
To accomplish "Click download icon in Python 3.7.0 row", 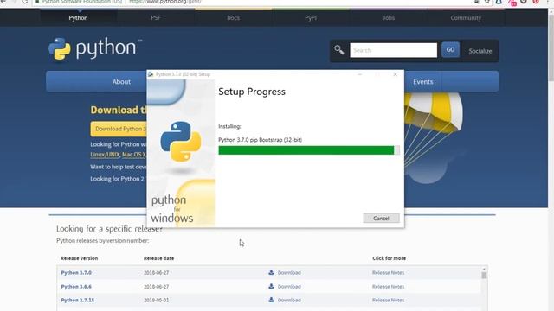I will (x=271, y=272).
